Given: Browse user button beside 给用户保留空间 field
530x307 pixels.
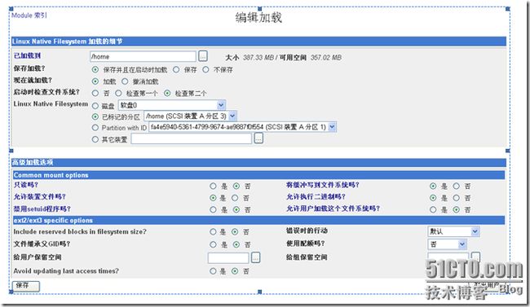Looking at the screenshot, I should pyautogui.click(x=256, y=257).
